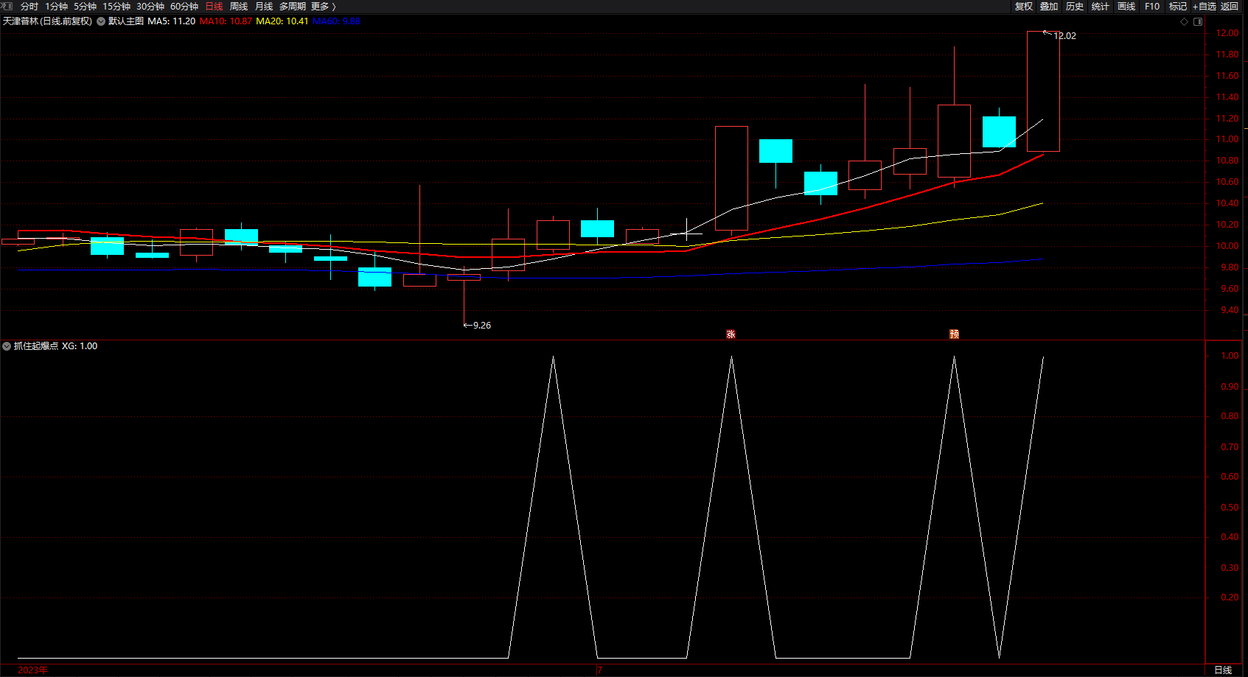Click the red 涨 marker below candles
Screen dimensions: 1248x677
[731, 334]
